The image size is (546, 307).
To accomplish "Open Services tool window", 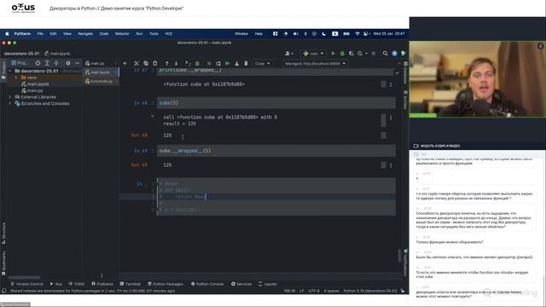I will point(241,284).
